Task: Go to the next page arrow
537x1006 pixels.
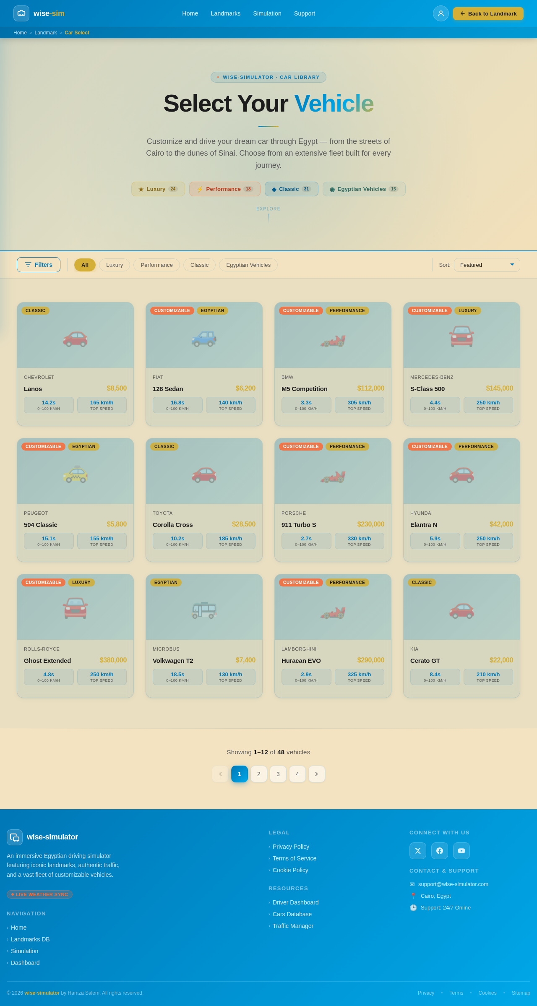Action: click(317, 774)
